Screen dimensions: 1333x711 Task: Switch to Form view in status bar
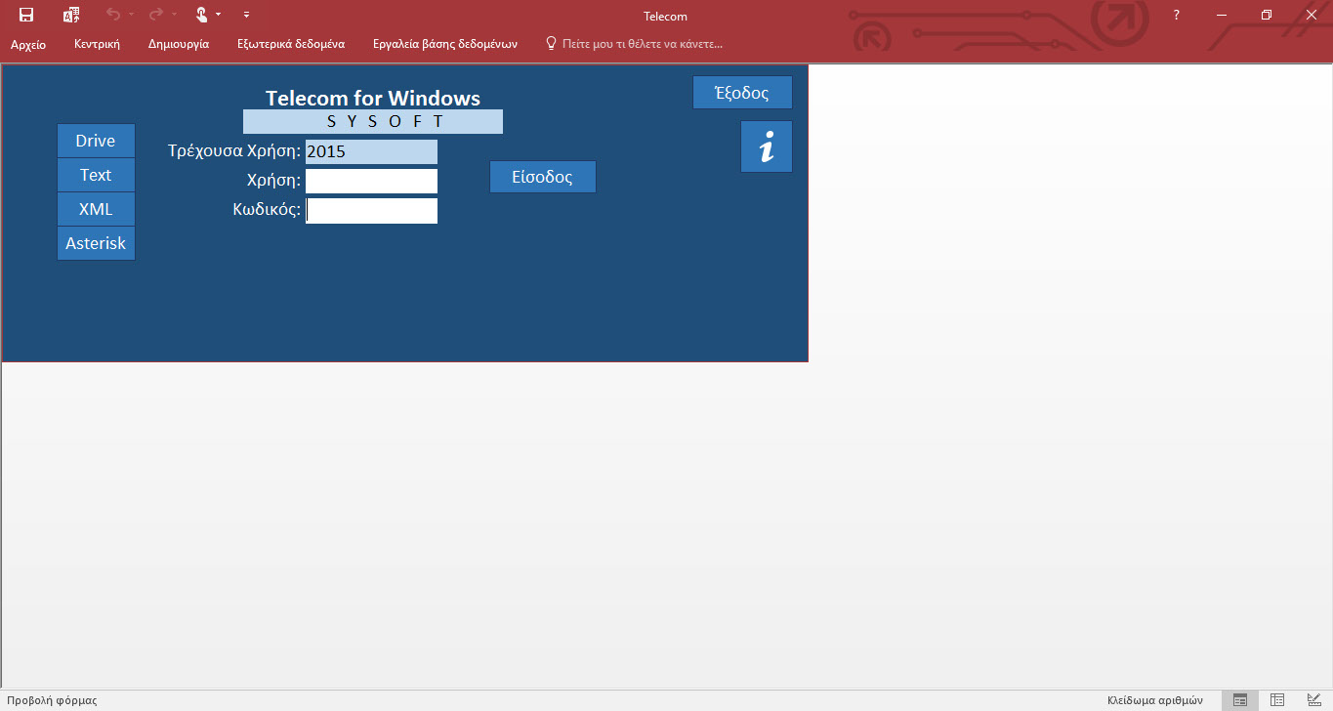tap(1240, 700)
